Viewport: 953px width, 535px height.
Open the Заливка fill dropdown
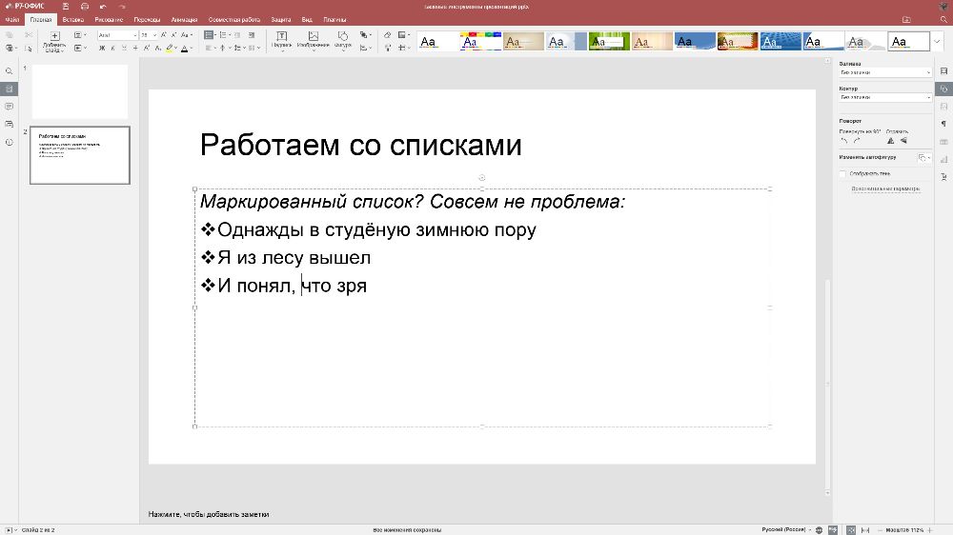884,72
